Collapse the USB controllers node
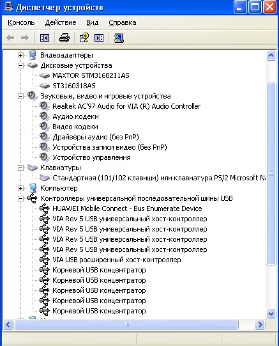Image resolution: width=279 pixels, height=346 pixels. 20,199
